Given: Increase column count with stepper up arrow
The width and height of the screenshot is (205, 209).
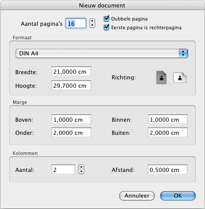Looking at the screenshot, I should pos(81,167).
